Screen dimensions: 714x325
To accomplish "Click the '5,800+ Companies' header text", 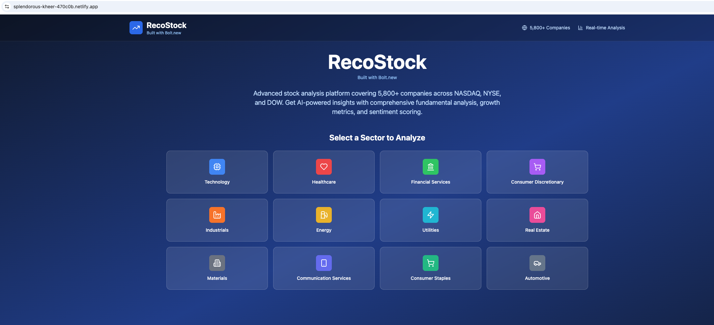I will point(550,28).
